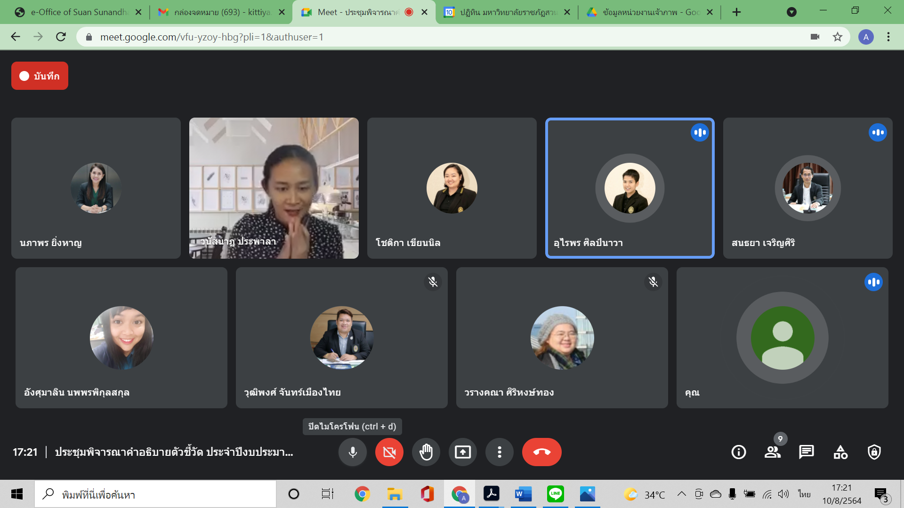Image resolution: width=904 pixels, height=508 pixels.
Task: Show participants people panel
Action: [x=772, y=452]
